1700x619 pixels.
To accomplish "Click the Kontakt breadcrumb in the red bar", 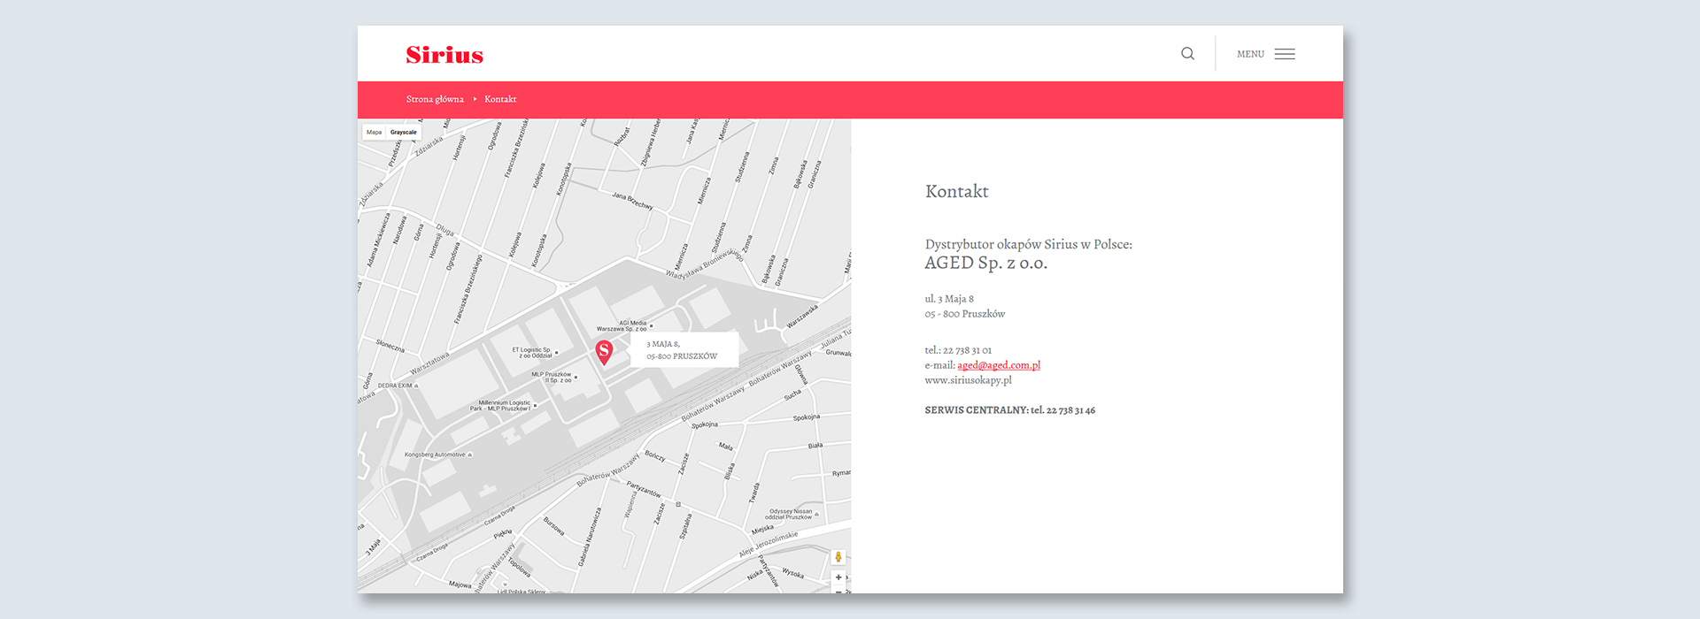I will 500,99.
